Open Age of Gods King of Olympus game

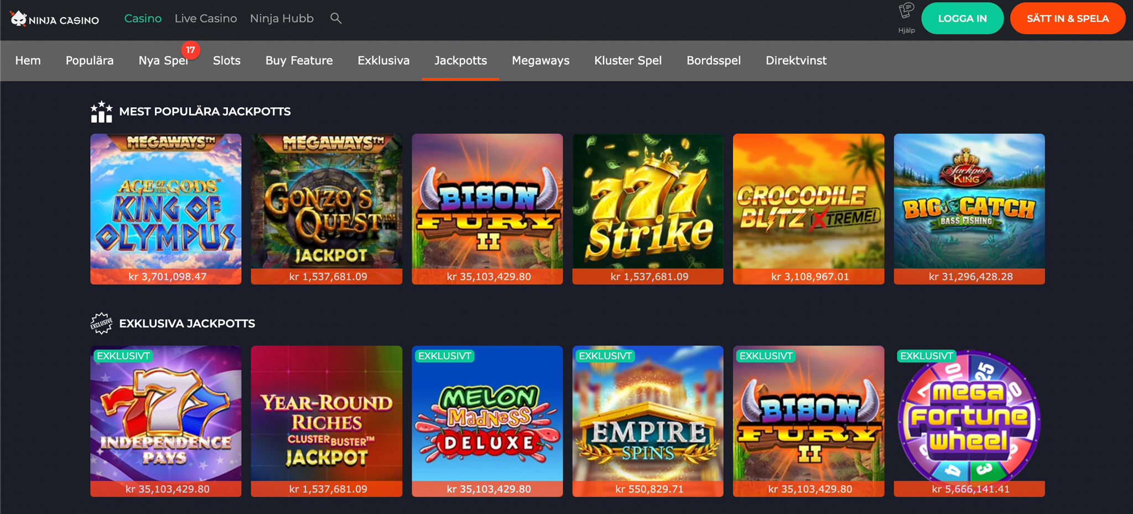[166, 209]
